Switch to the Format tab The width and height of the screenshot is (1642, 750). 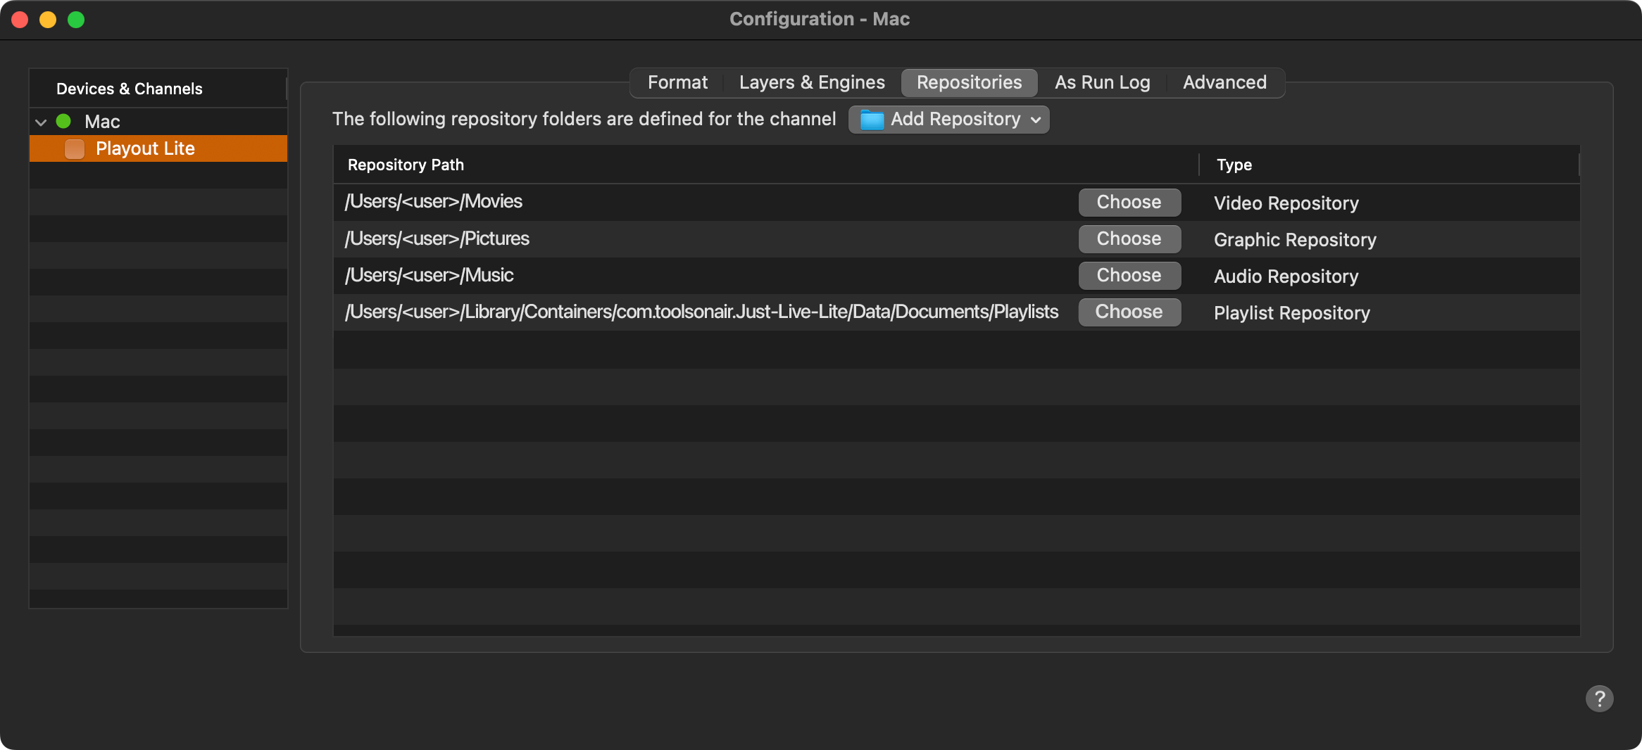pyautogui.click(x=677, y=82)
